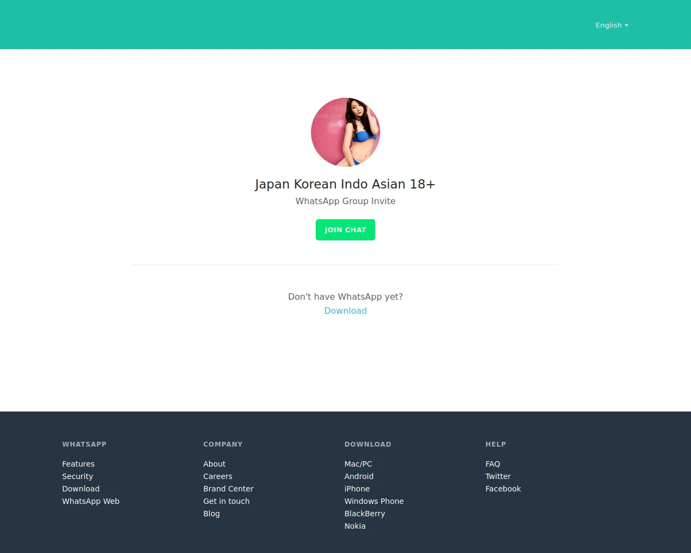Click the COMPANY footer column heading
Viewport: 691px width, 553px height.
(x=223, y=444)
